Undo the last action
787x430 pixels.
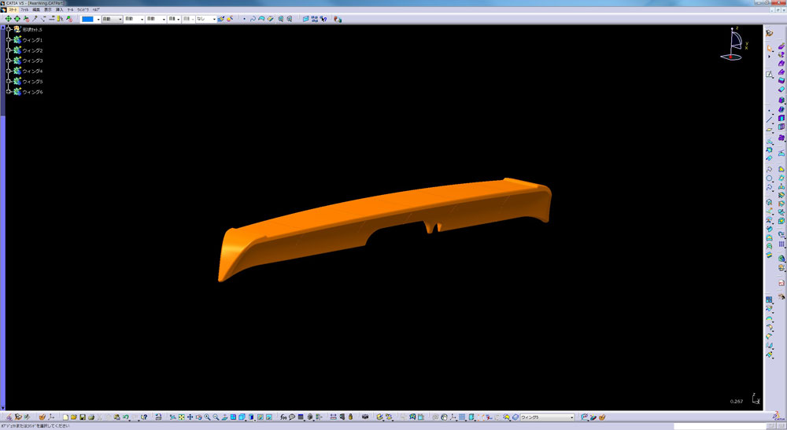[x=125, y=417]
